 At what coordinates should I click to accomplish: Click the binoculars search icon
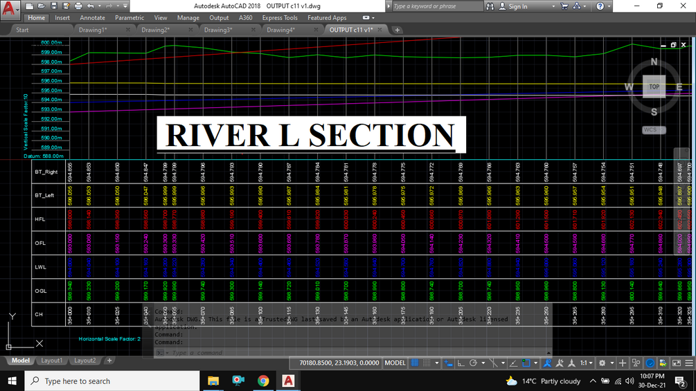click(x=490, y=6)
